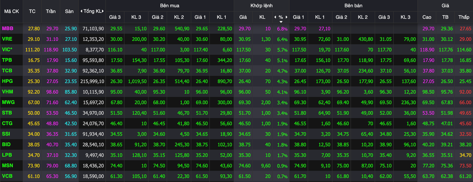The width and height of the screenshot is (473, 182).
Task: Click left arrow next to % column
Action: [x=275, y=17]
